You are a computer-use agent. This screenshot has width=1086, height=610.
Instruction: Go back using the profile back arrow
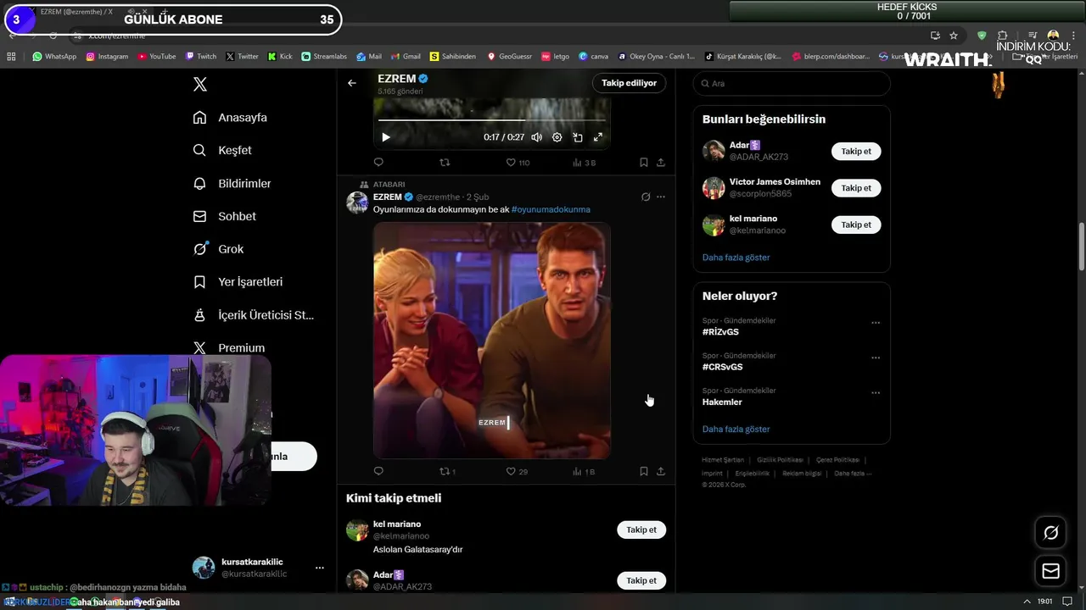point(351,83)
